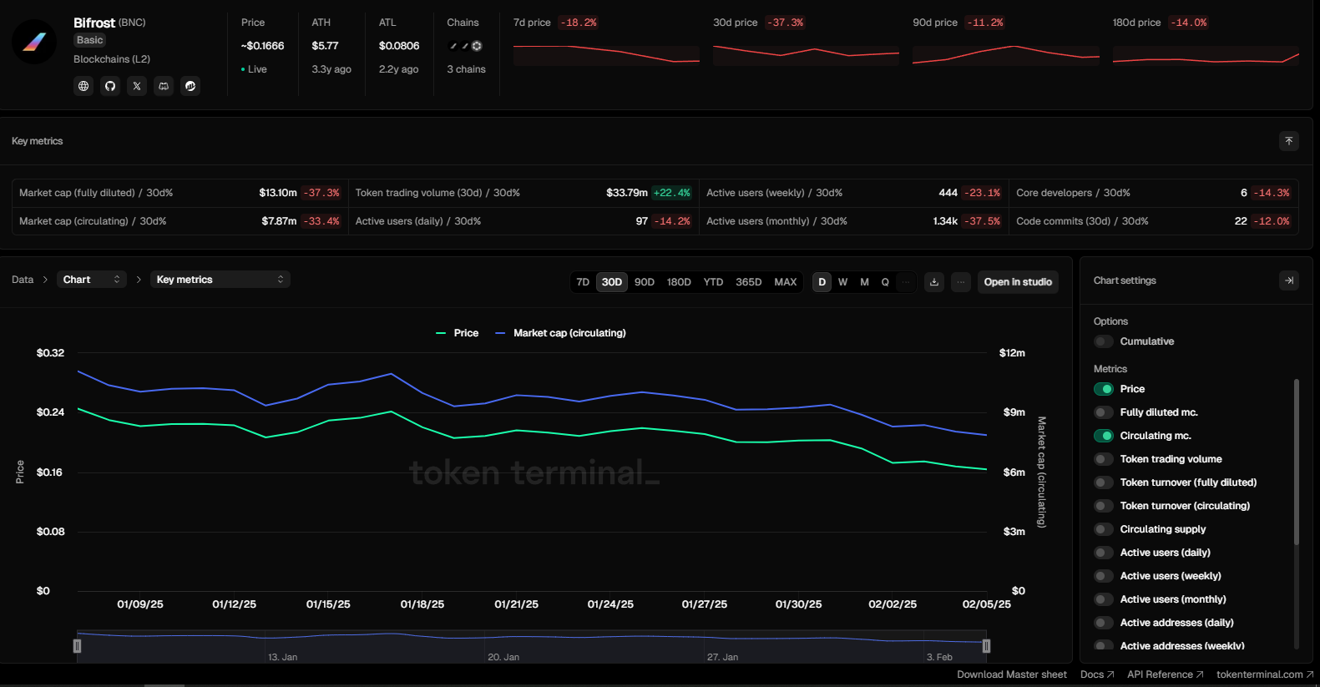
Task: Enable the Active users (daily) toggle
Action: point(1104,553)
